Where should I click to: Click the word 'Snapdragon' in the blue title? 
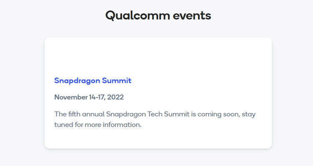(x=77, y=81)
